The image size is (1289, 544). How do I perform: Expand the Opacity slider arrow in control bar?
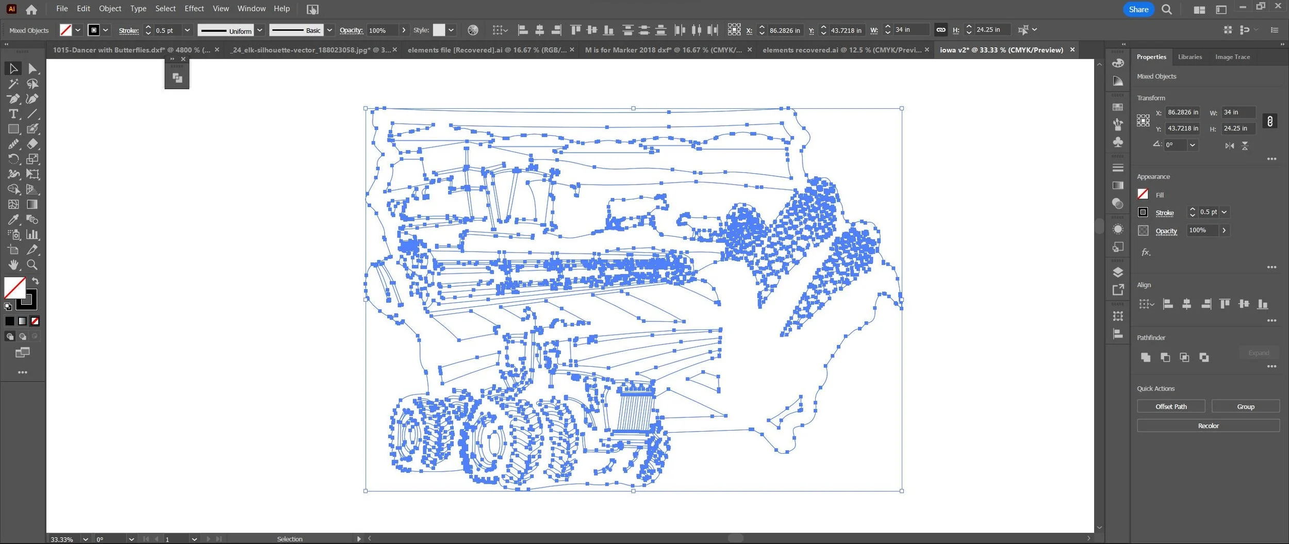point(404,30)
